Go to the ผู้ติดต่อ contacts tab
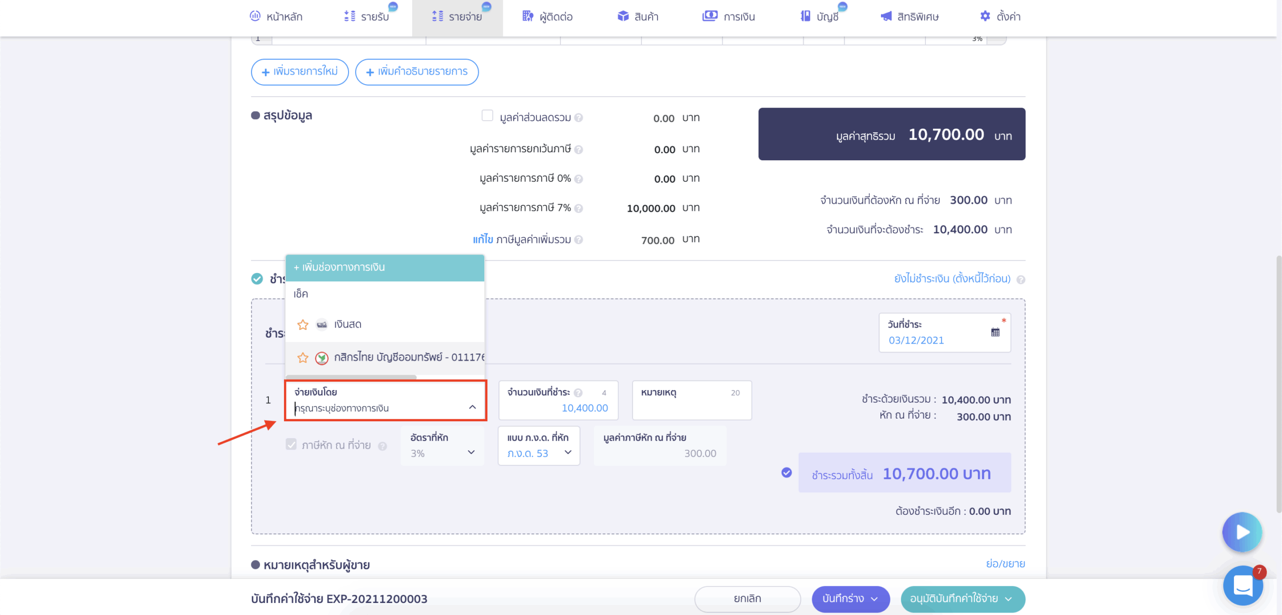The width and height of the screenshot is (1282, 615). pos(547,17)
